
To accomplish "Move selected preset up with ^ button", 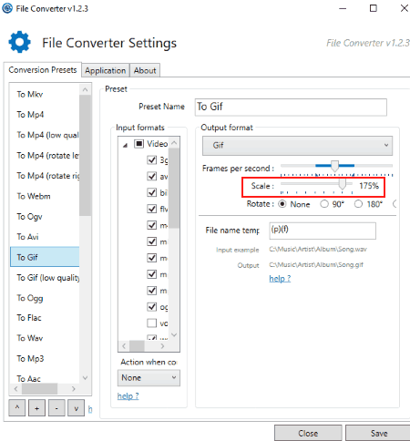I will point(17,408).
